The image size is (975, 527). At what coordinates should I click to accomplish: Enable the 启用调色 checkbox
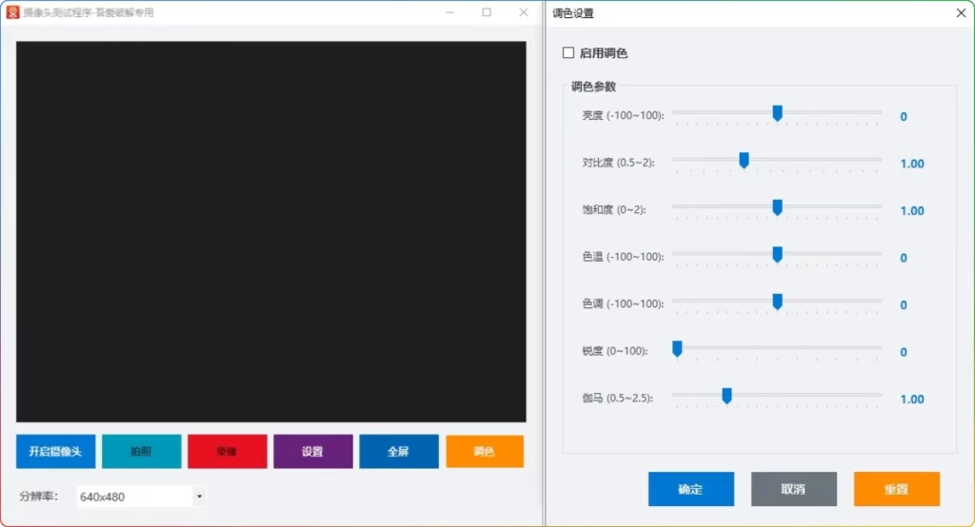pyautogui.click(x=568, y=53)
